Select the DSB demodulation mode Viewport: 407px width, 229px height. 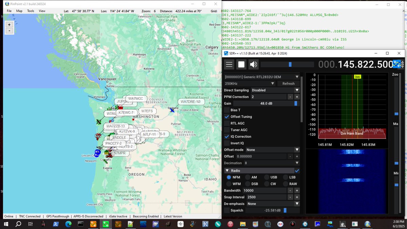(248, 184)
